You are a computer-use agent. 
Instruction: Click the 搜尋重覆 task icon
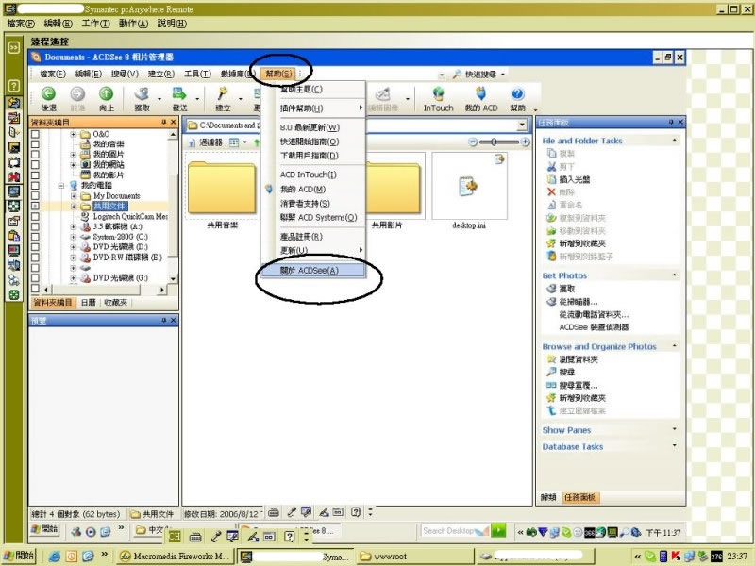click(x=552, y=385)
